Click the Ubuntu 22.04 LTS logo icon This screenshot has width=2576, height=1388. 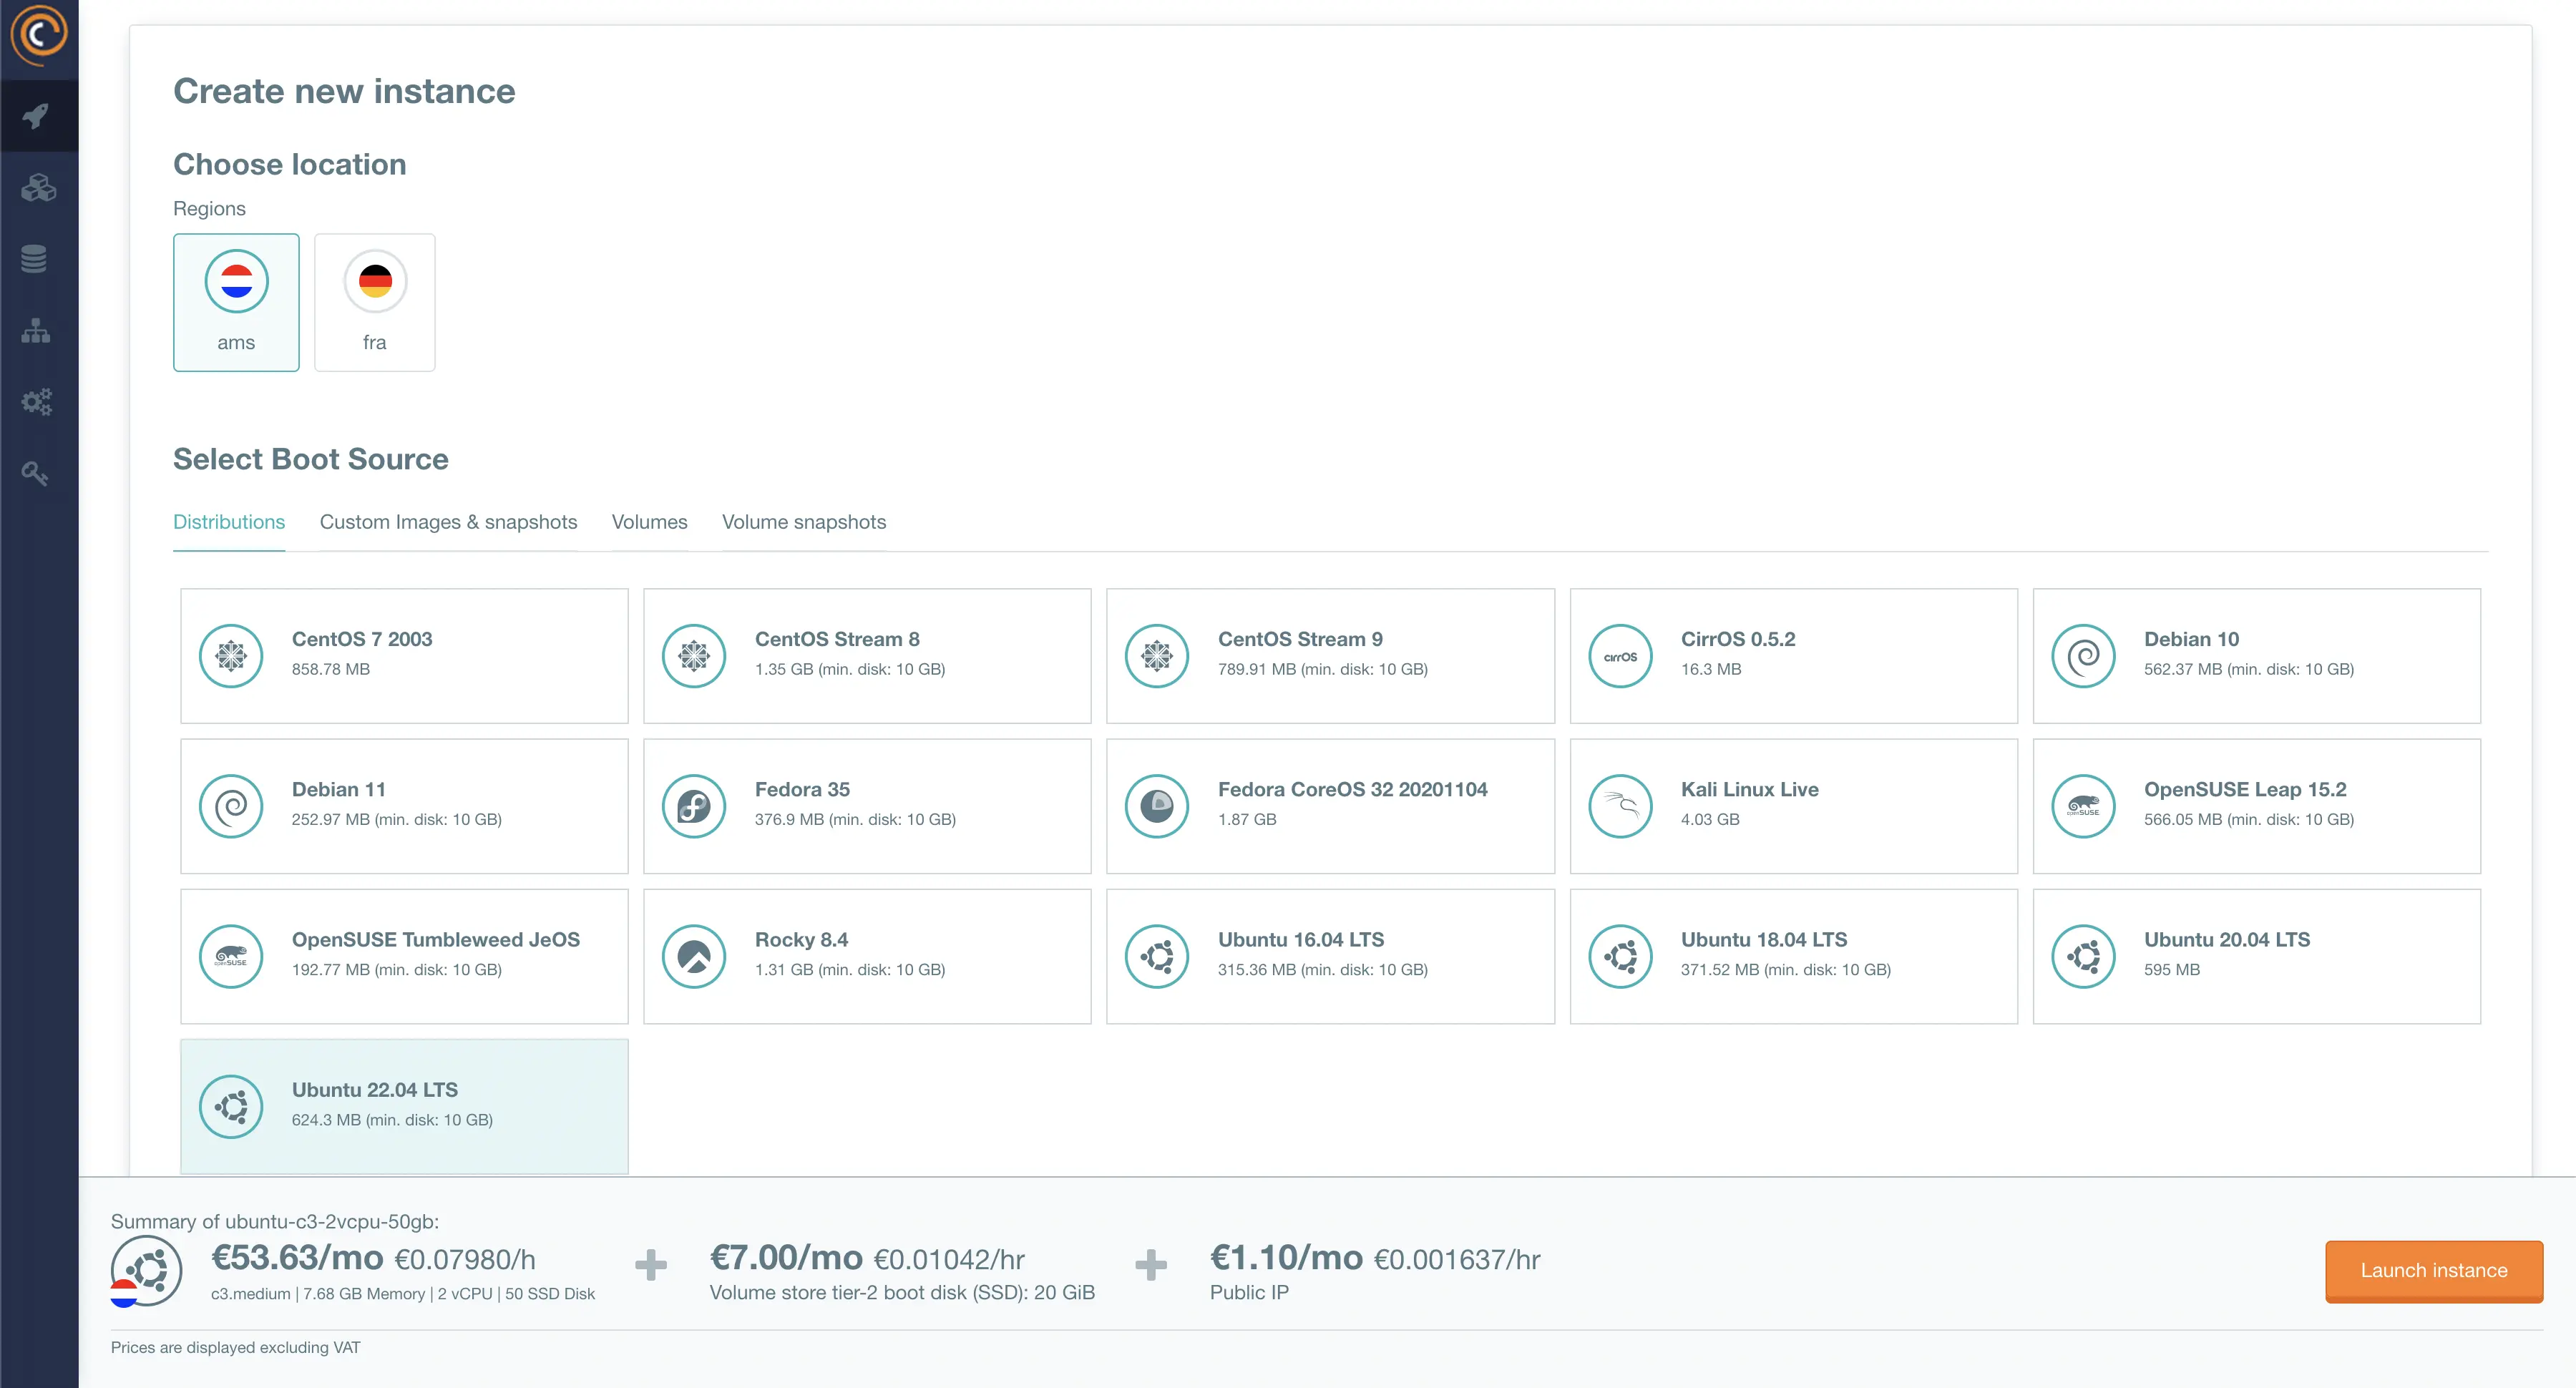(x=231, y=1106)
